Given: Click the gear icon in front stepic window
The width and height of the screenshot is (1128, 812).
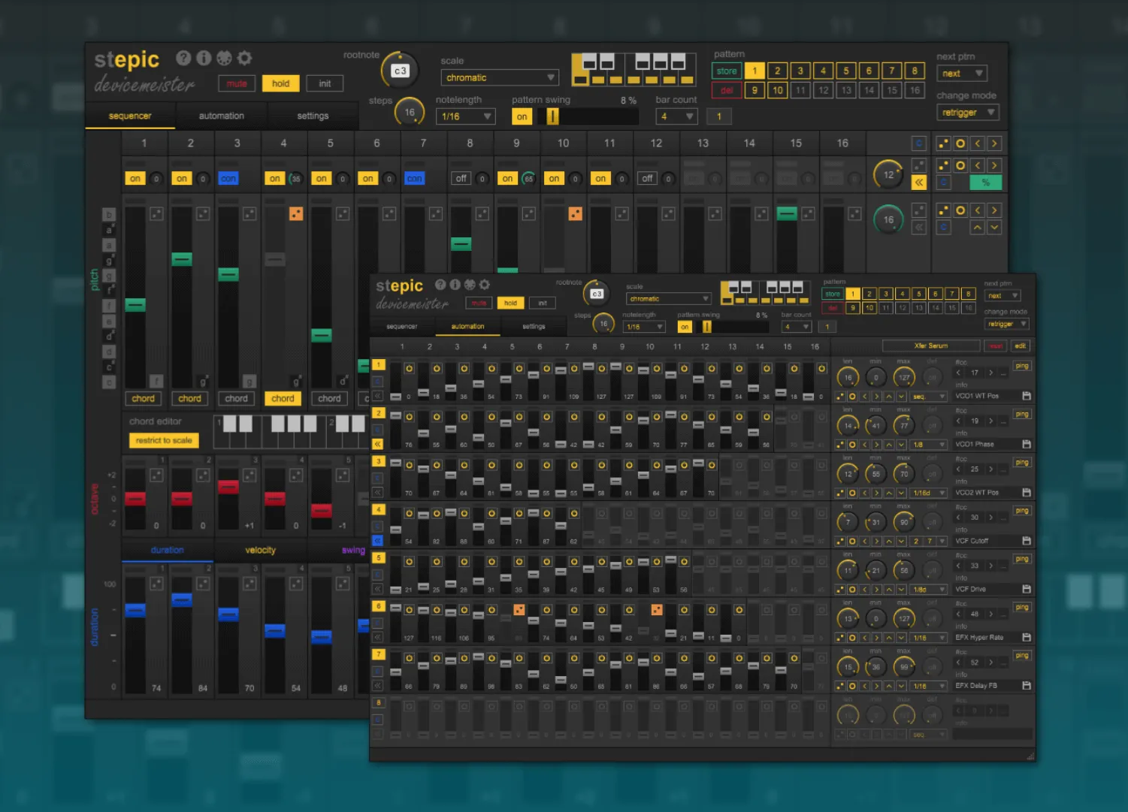Looking at the screenshot, I should (x=485, y=285).
